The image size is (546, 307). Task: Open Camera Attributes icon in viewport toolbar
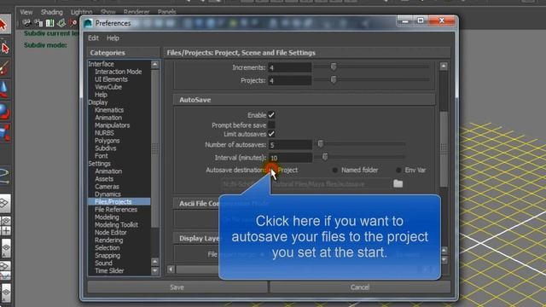(38, 23)
